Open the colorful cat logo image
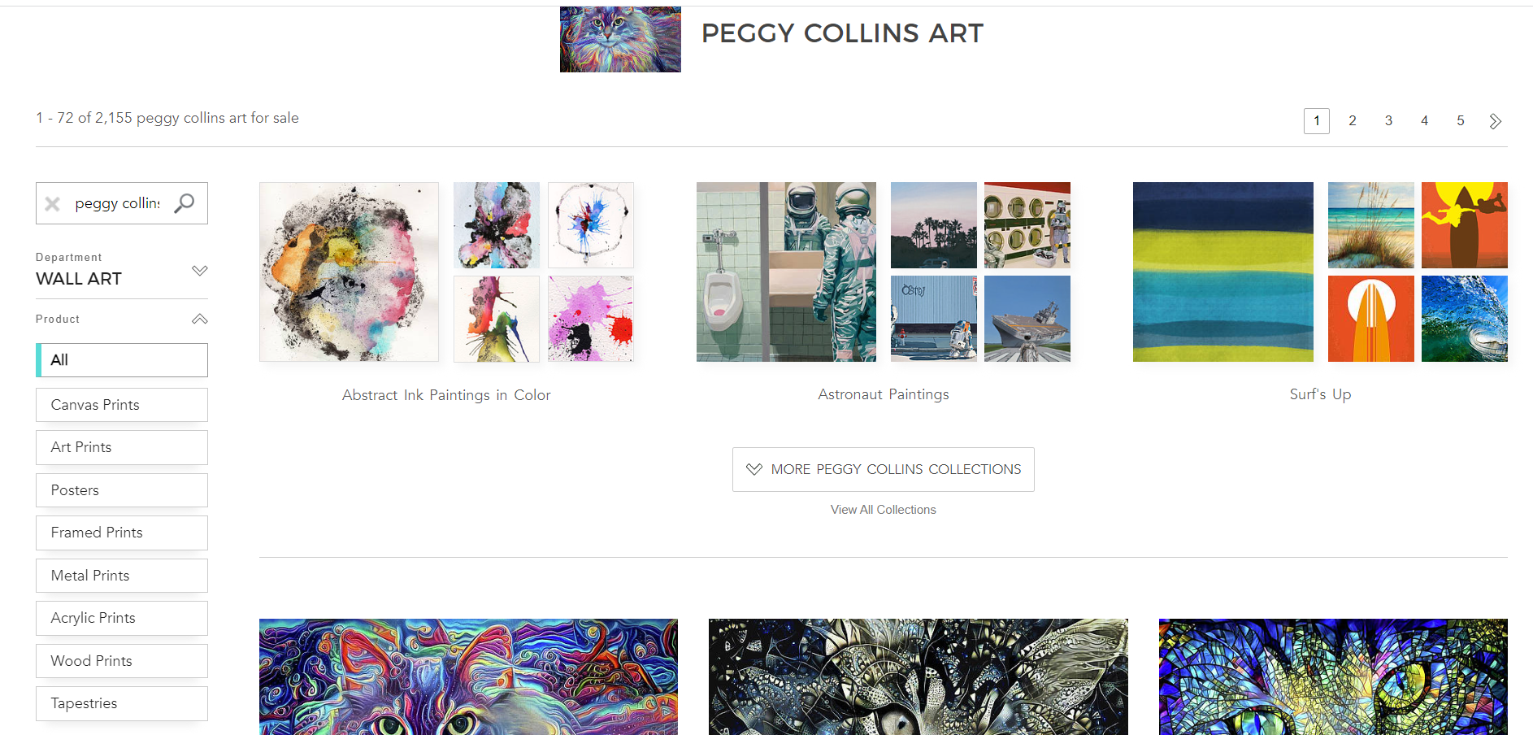Viewport: 1533px width, 735px height. 620,39
